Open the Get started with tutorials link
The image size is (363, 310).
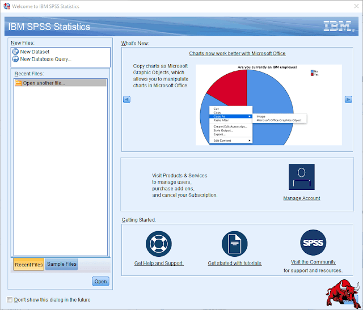(234, 263)
